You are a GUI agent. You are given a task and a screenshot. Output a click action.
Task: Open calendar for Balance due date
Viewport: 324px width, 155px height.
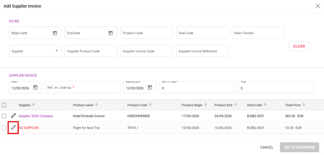click(150, 88)
